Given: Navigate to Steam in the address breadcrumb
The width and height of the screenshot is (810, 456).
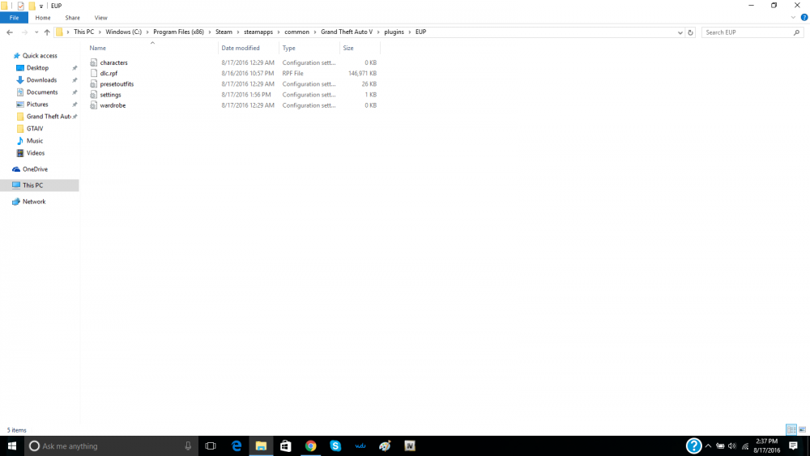Looking at the screenshot, I should click(224, 32).
